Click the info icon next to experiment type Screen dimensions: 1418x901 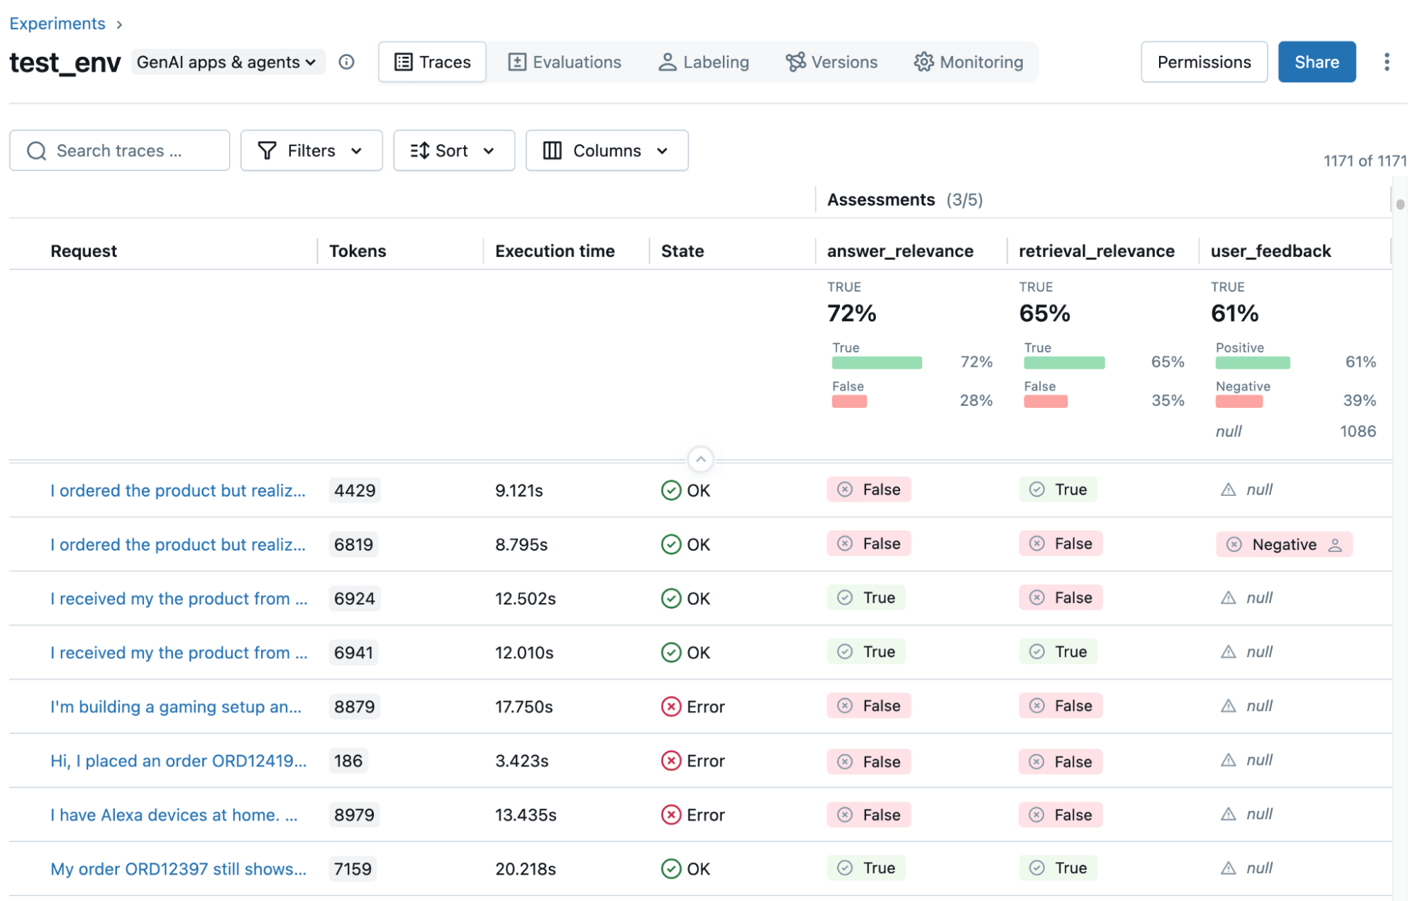coord(346,62)
